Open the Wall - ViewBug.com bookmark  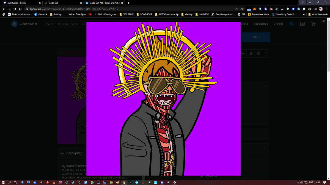tap(105, 14)
